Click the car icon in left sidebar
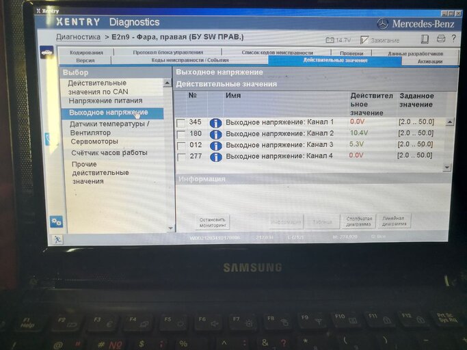 click(46, 52)
